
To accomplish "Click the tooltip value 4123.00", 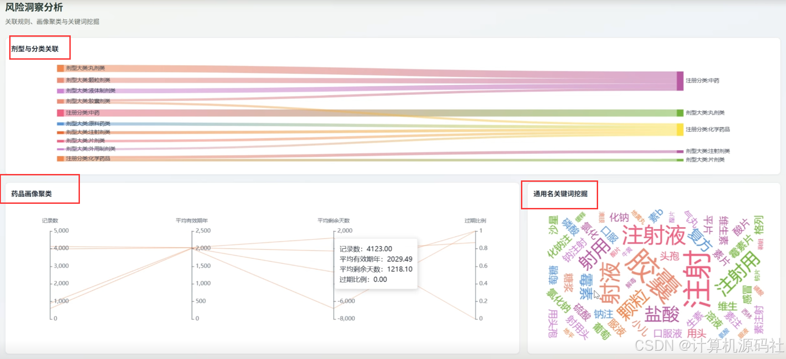I will click(379, 249).
